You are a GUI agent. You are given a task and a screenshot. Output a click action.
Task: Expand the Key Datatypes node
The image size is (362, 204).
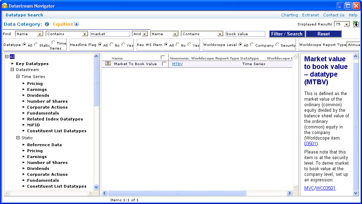tap(13, 64)
